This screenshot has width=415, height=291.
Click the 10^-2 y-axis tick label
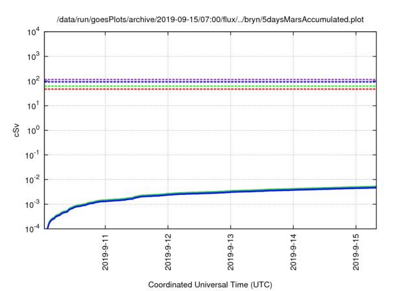(x=33, y=180)
